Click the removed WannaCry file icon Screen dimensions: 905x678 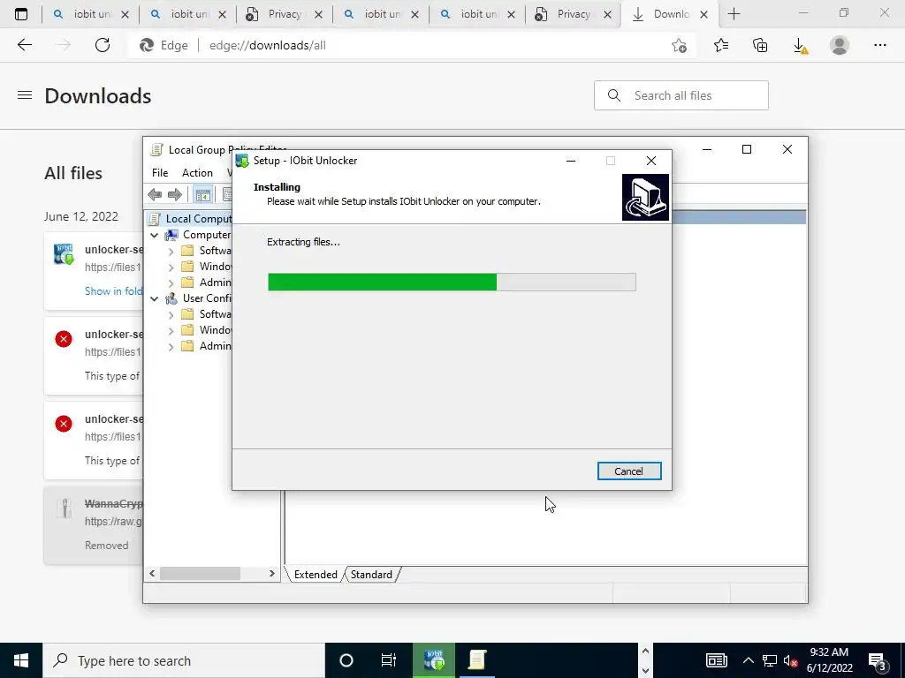(64, 508)
